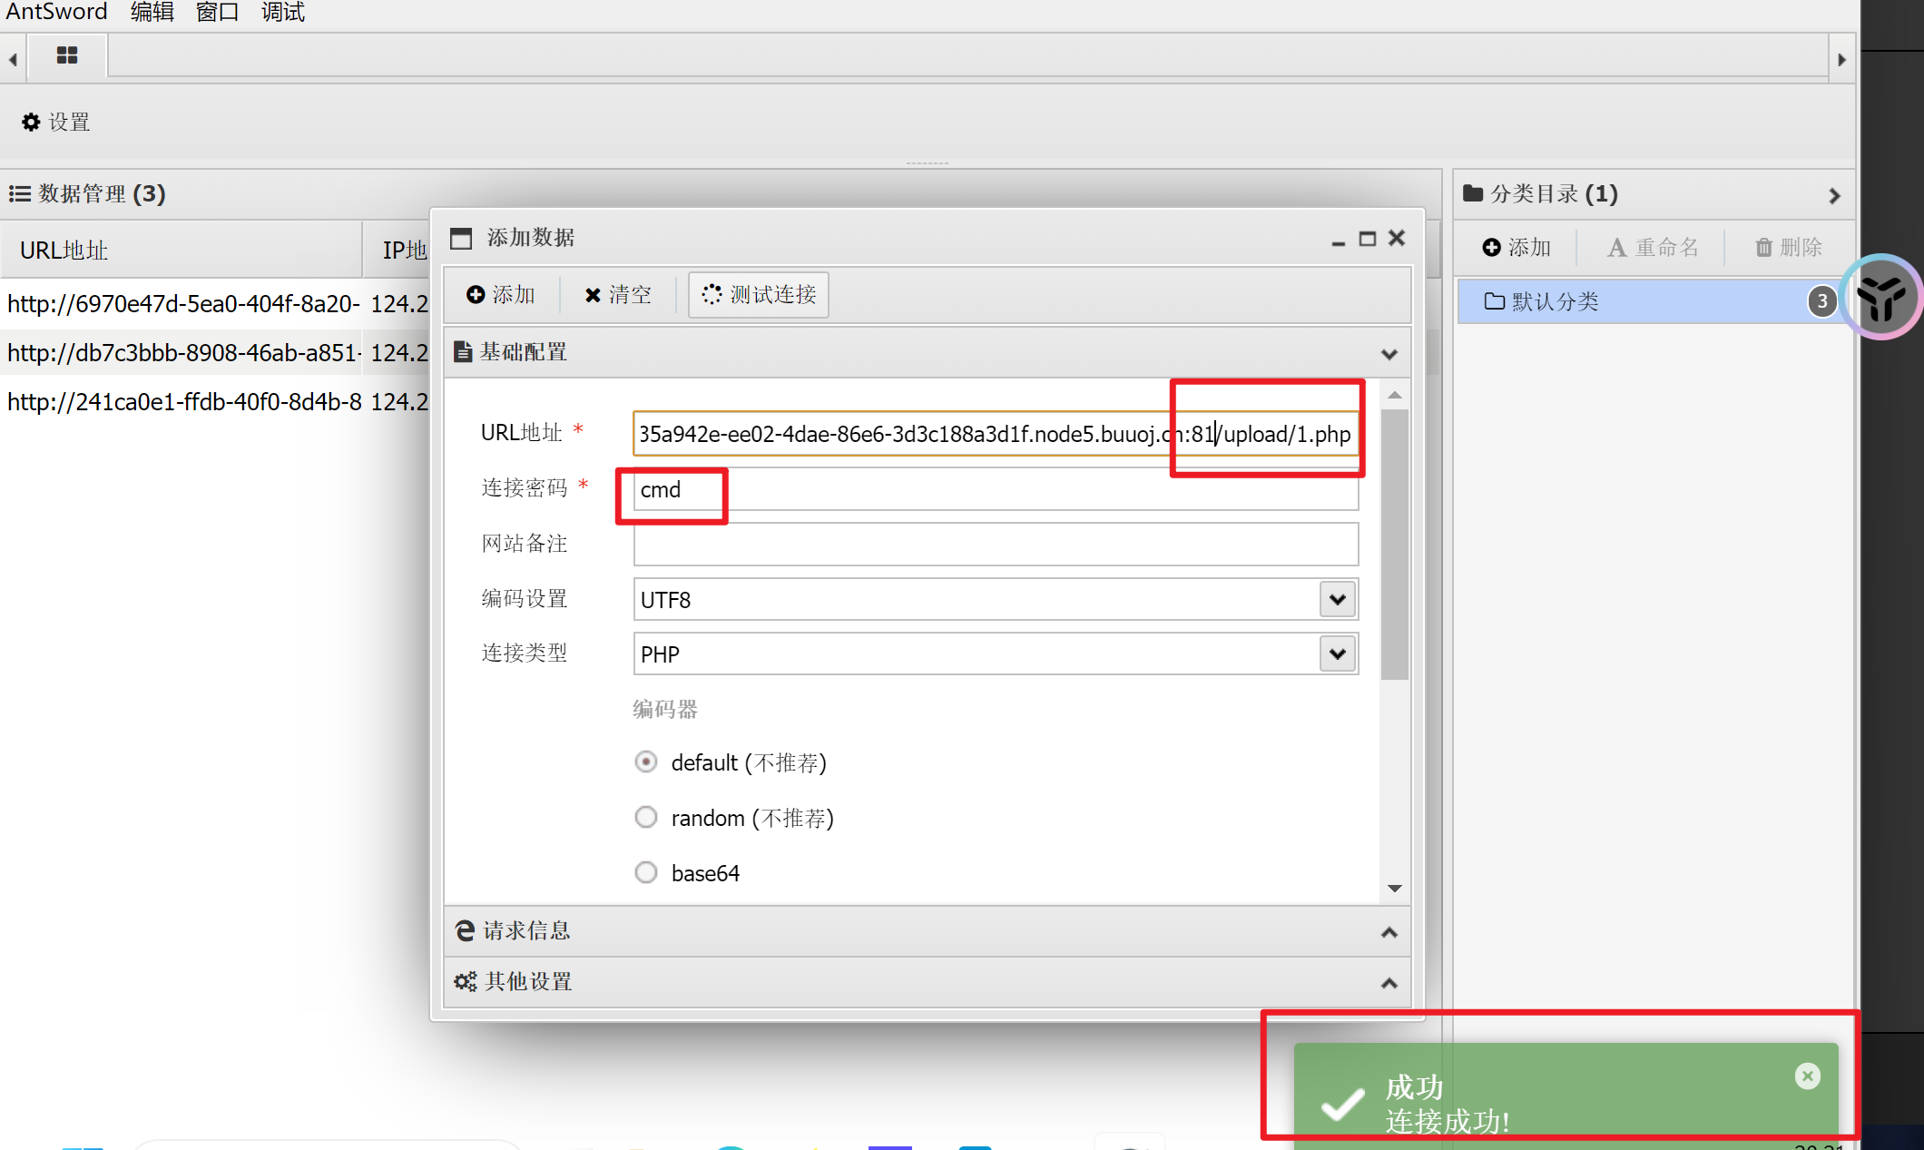Open 设置 gear button
The height and width of the screenshot is (1150, 1924).
tap(56, 122)
